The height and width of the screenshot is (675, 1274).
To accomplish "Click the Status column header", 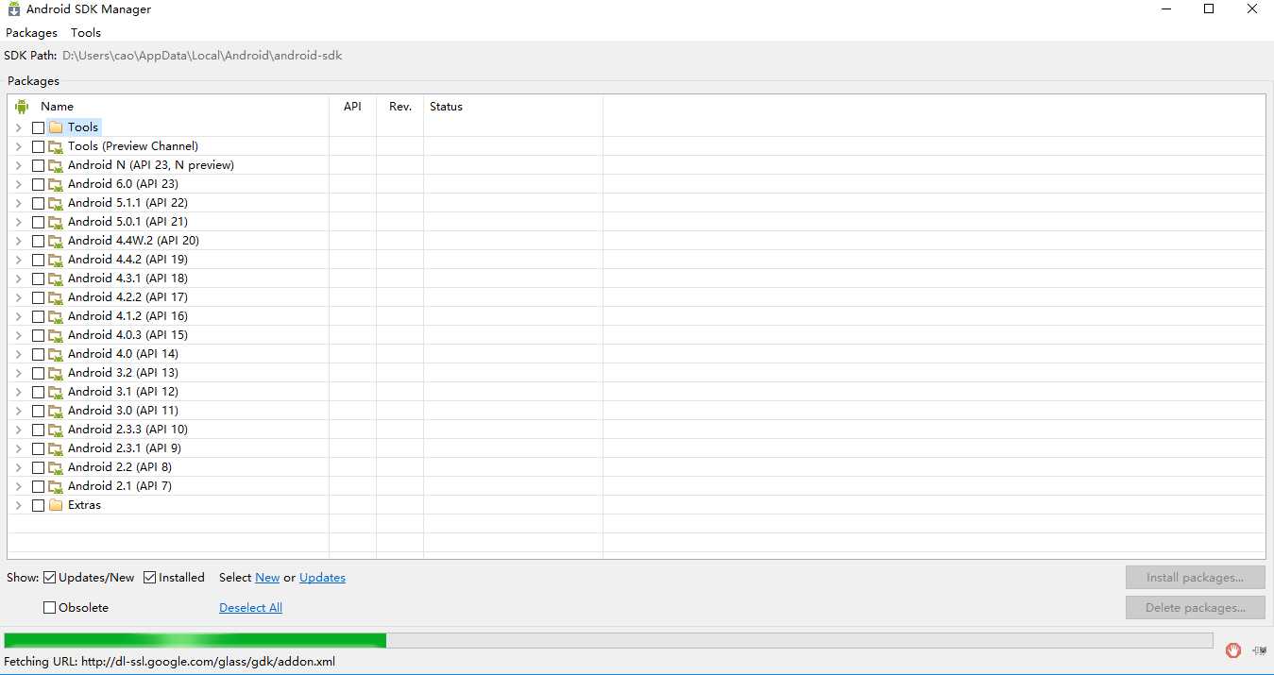I will (x=513, y=107).
